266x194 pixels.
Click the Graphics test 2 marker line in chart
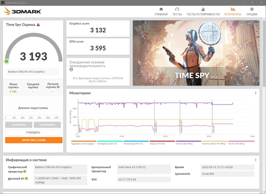coord(180,117)
